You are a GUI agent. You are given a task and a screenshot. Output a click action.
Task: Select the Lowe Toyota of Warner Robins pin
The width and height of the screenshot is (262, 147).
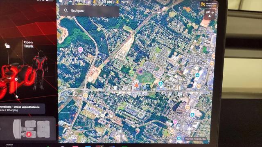tap(160, 83)
